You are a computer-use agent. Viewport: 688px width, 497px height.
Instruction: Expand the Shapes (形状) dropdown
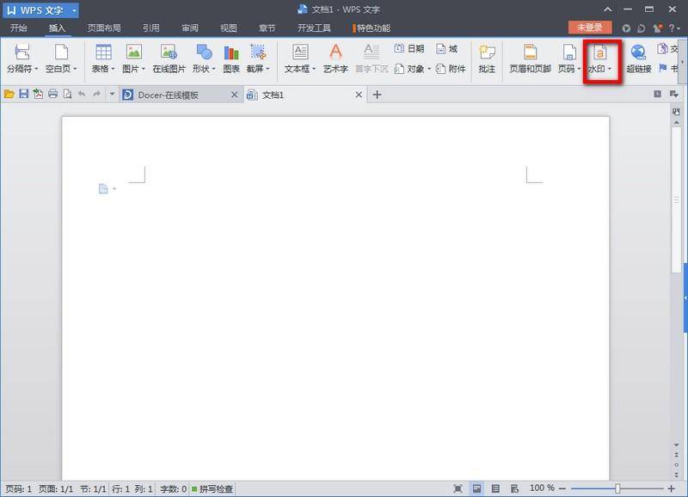pyautogui.click(x=213, y=69)
